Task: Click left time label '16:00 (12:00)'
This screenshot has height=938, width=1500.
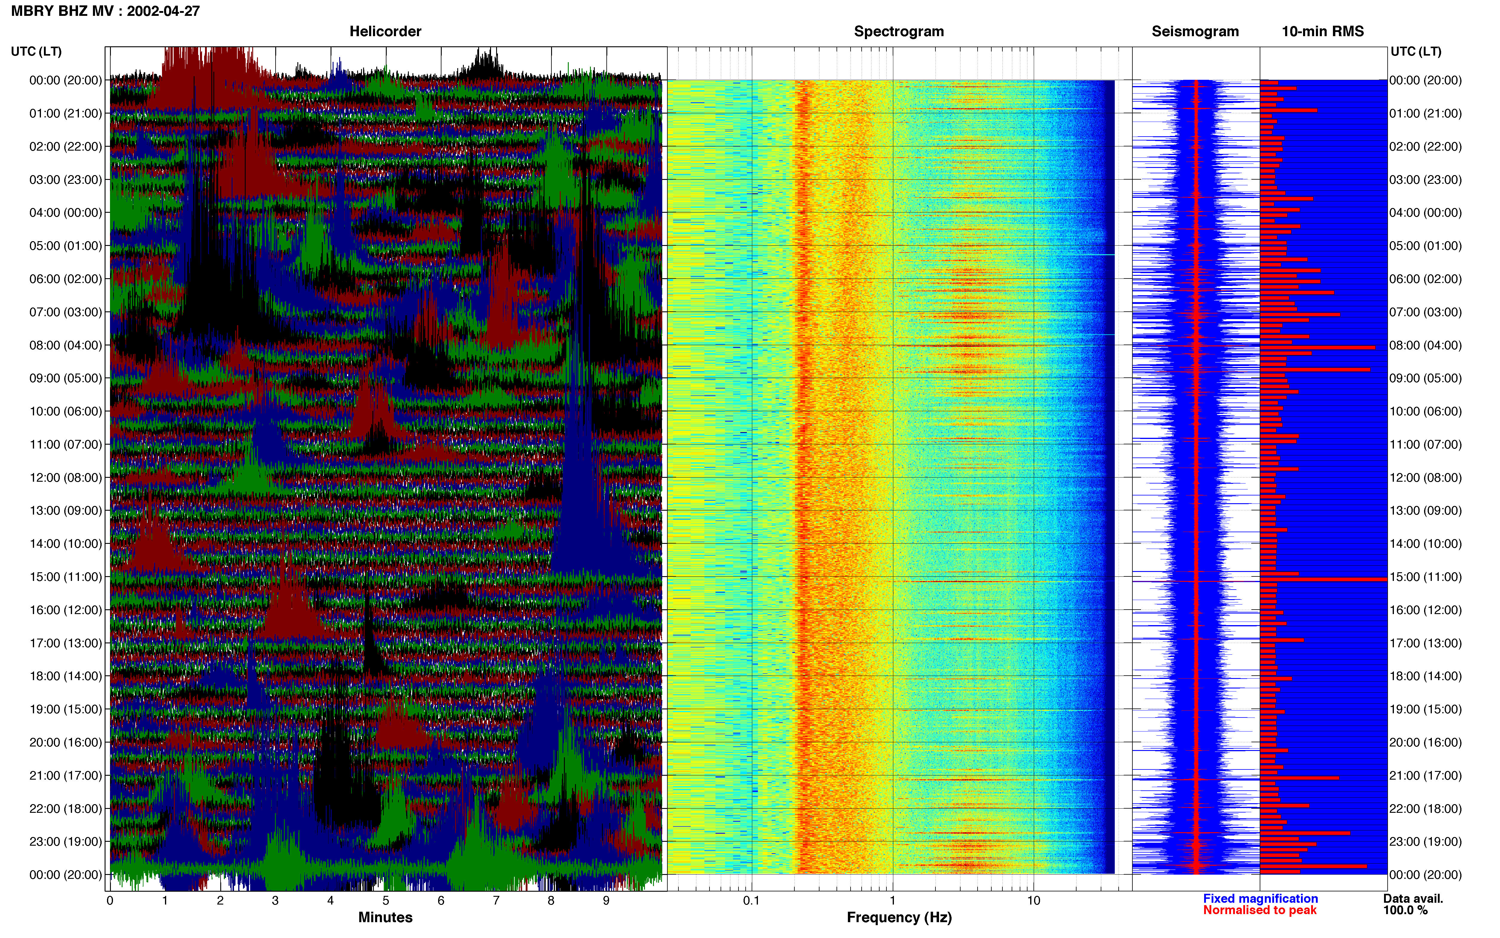Action: pos(66,610)
